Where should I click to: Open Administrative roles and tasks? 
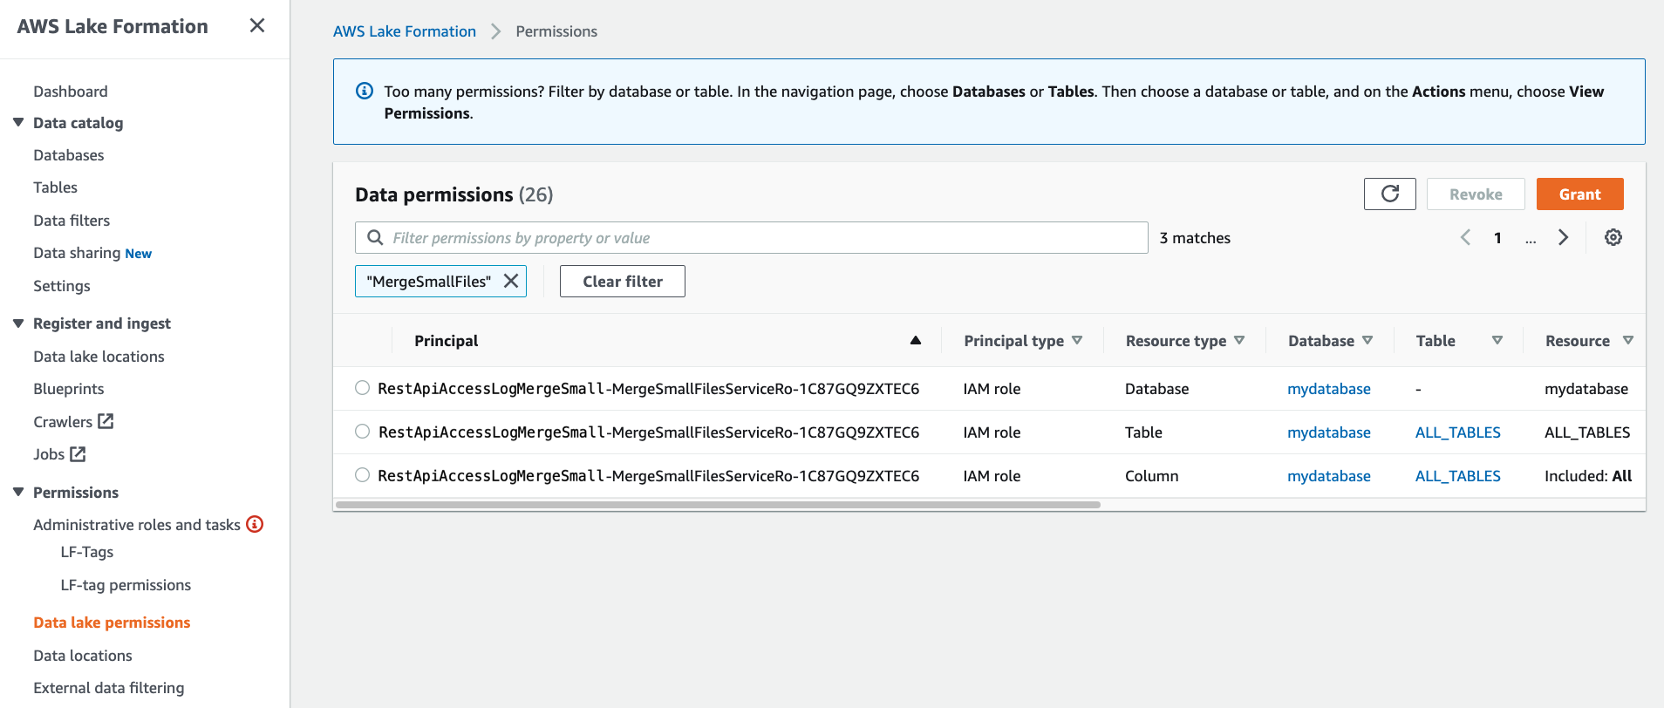pyautogui.click(x=137, y=524)
